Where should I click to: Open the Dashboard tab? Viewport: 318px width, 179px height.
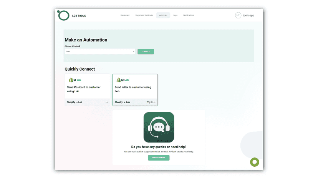click(x=125, y=15)
